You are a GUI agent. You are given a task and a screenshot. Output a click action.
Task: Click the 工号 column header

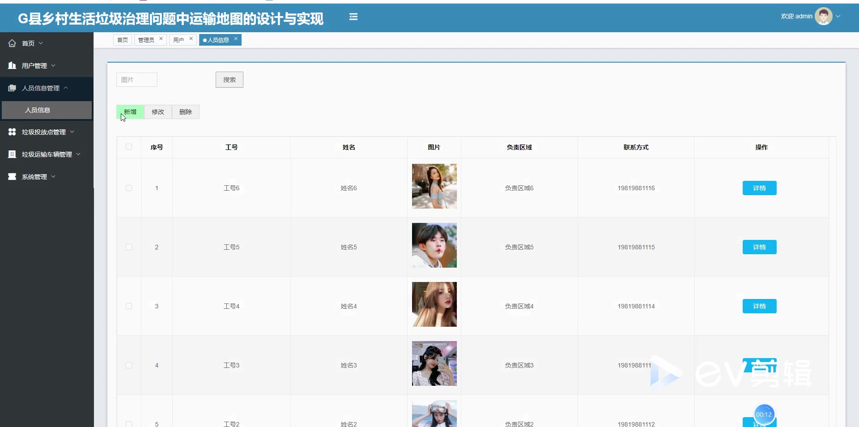point(231,147)
